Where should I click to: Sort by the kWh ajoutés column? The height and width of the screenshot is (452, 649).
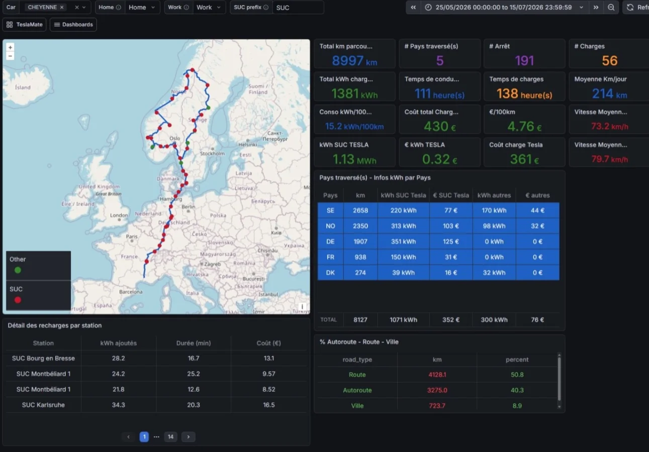[x=119, y=343]
